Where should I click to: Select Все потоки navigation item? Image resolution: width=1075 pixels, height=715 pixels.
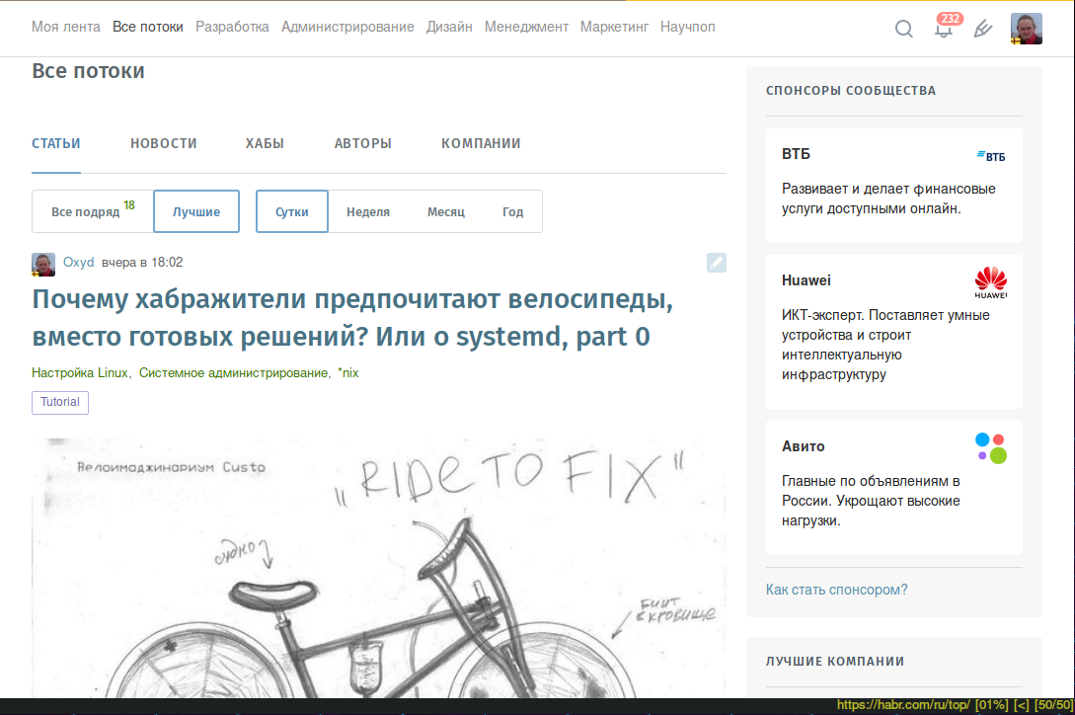coord(147,27)
